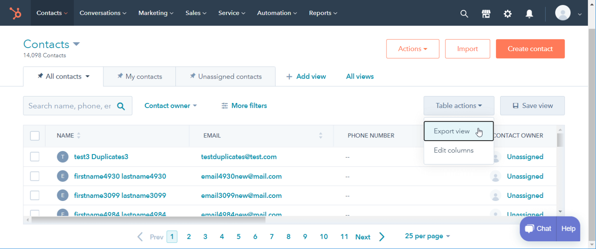Open the email testduplicates@test.com link
This screenshot has width=596, height=249.
(x=239, y=156)
